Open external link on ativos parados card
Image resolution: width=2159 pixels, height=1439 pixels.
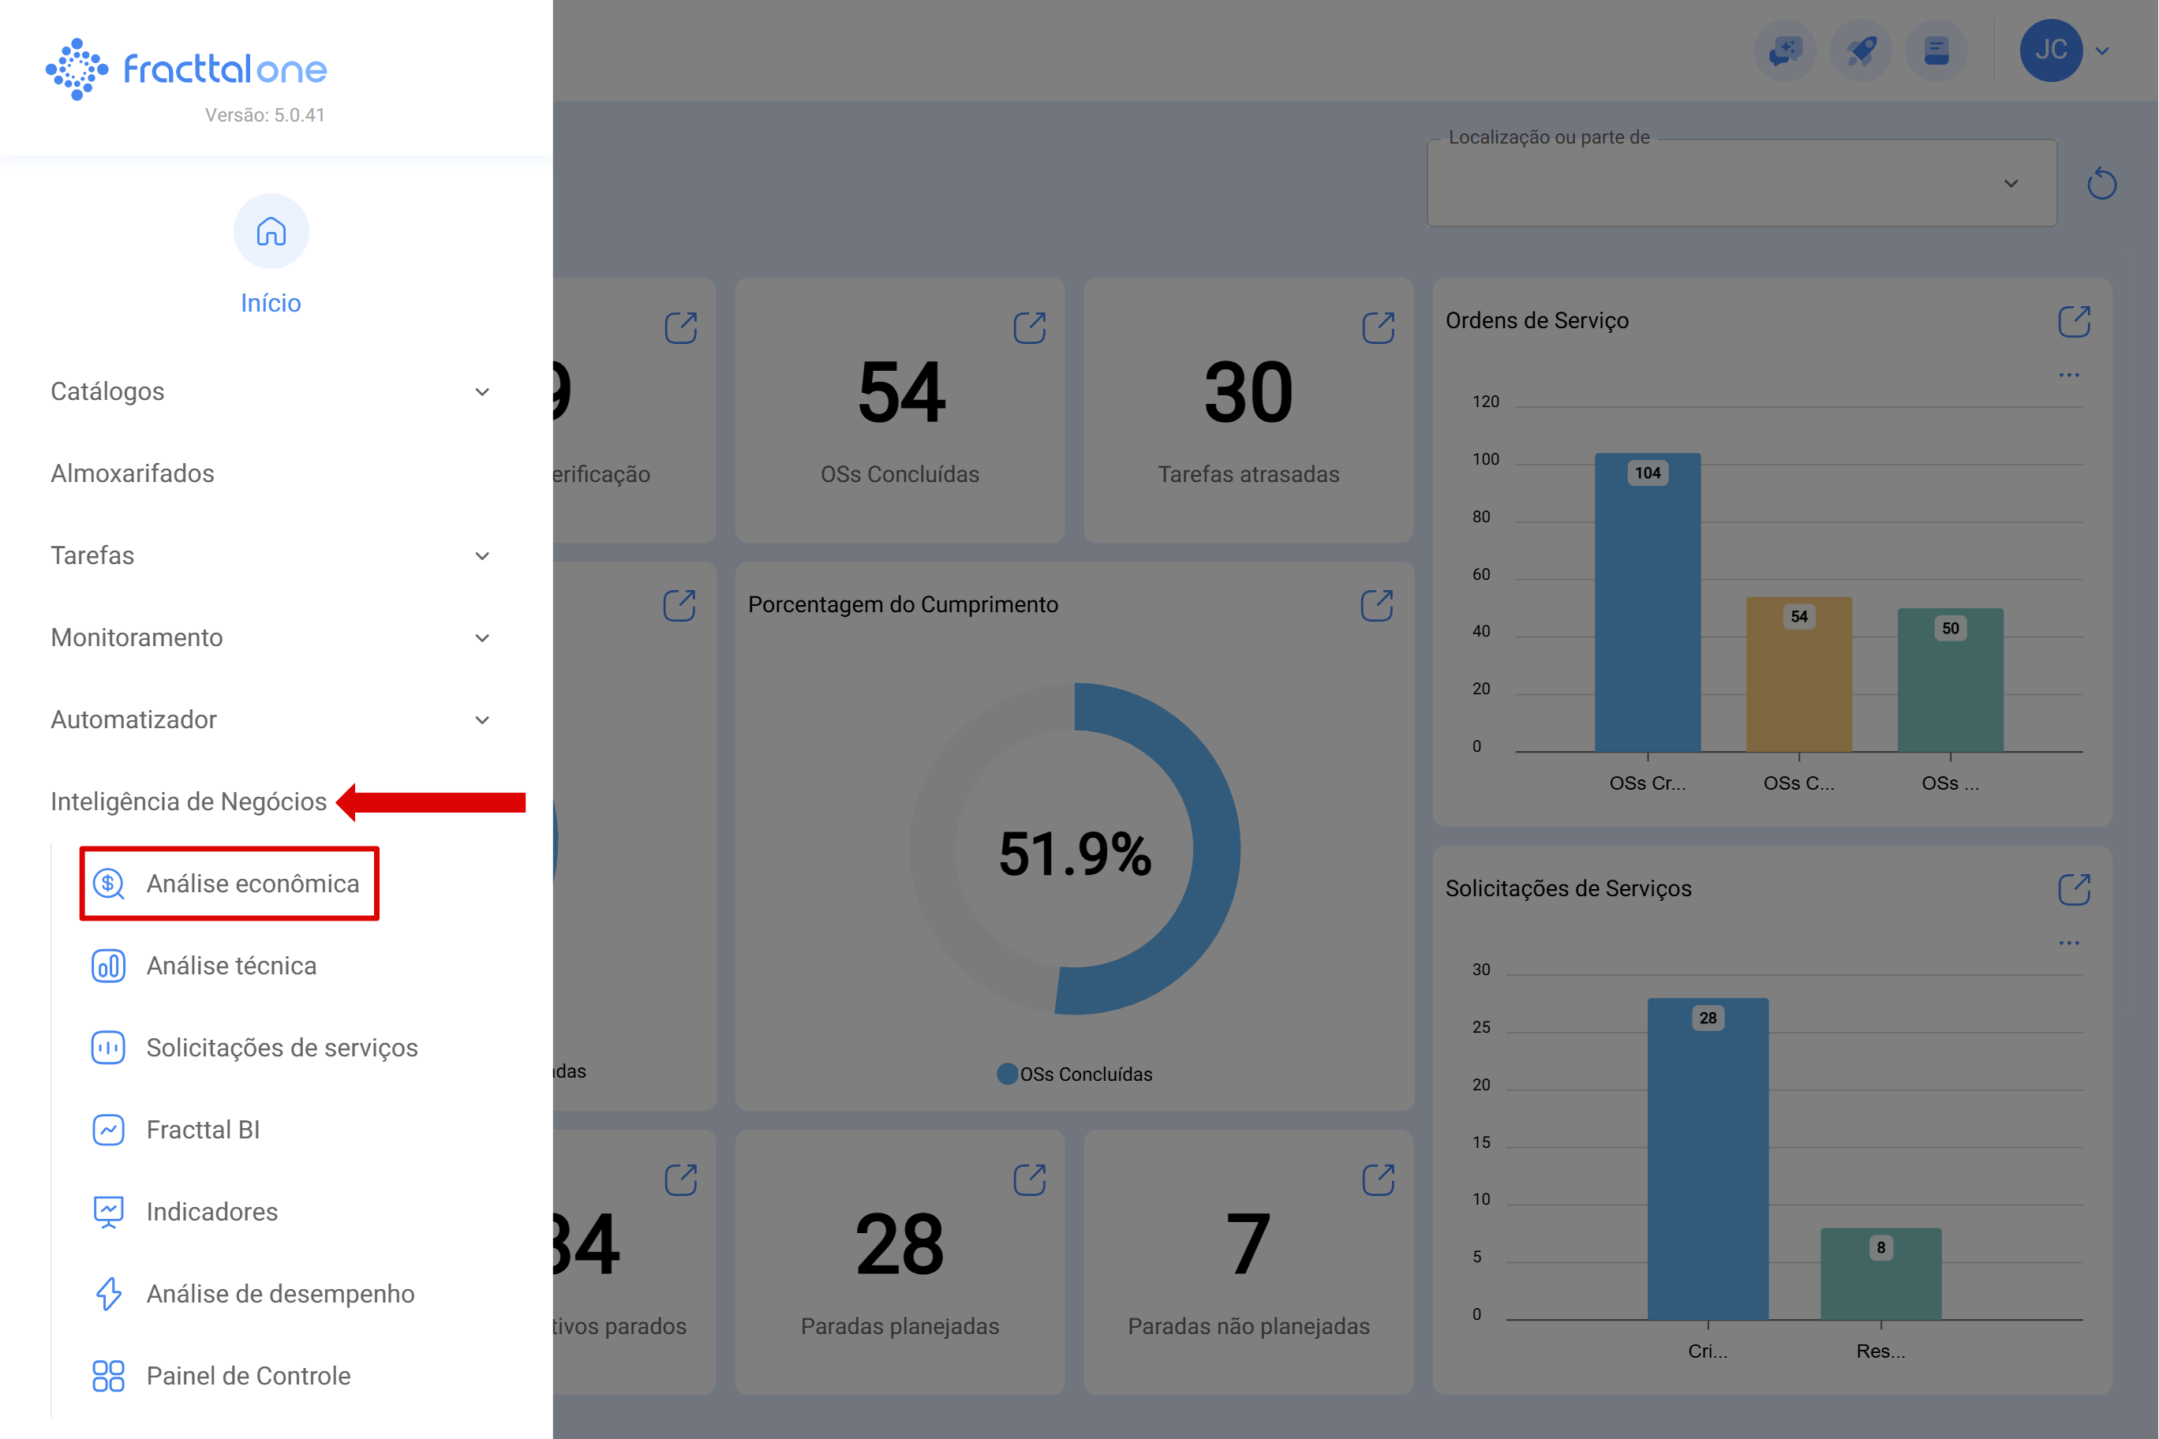point(681,1179)
